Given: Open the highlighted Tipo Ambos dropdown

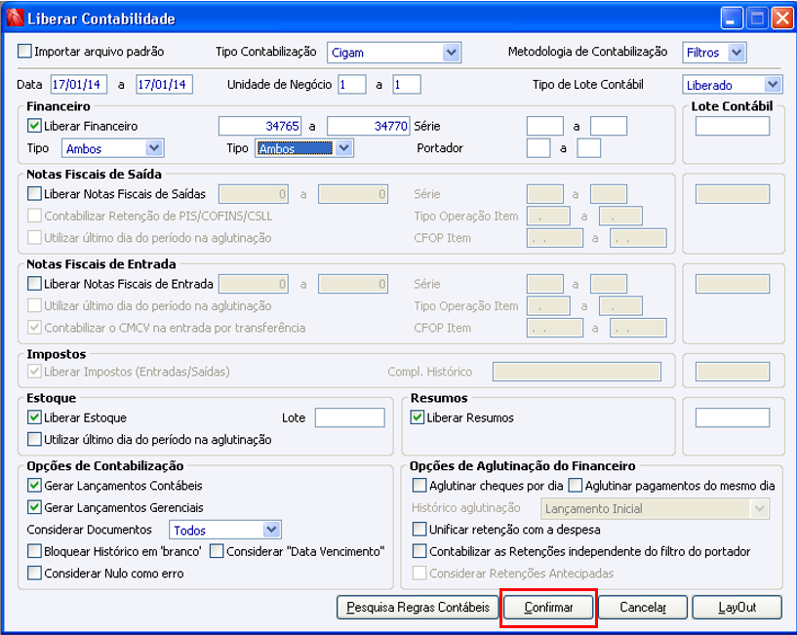Looking at the screenshot, I should click(x=304, y=148).
